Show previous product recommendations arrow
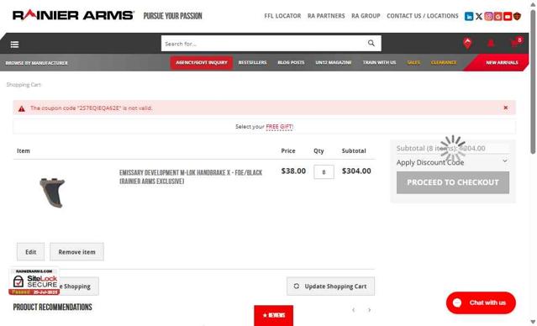 coord(354,310)
